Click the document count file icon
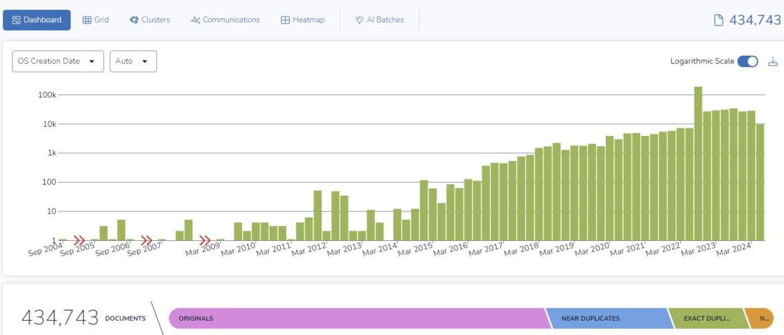This screenshot has height=335, width=784. coord(719,20)
